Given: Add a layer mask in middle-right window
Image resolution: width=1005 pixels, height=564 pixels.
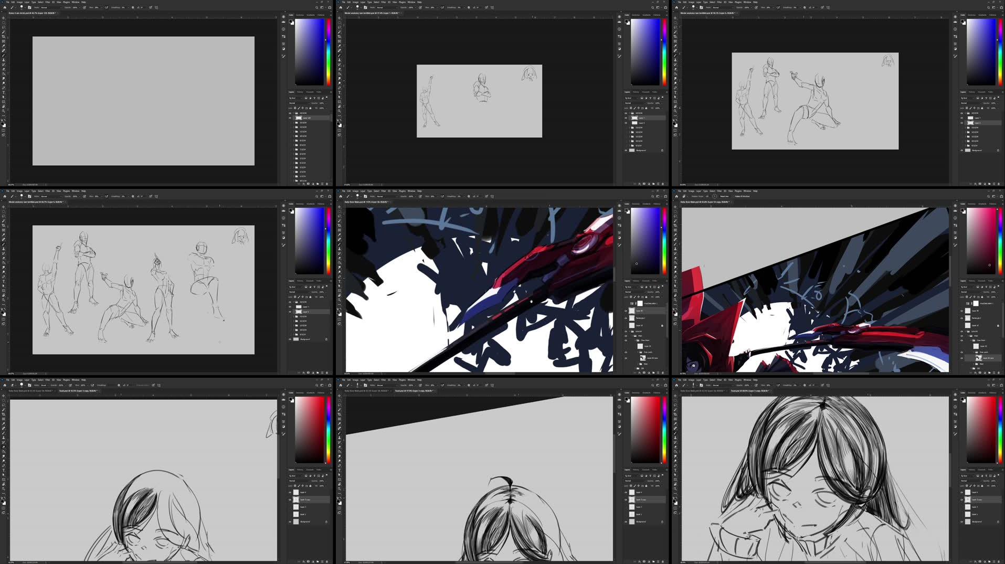Looking at the screenshot, I should pos(980,373).
